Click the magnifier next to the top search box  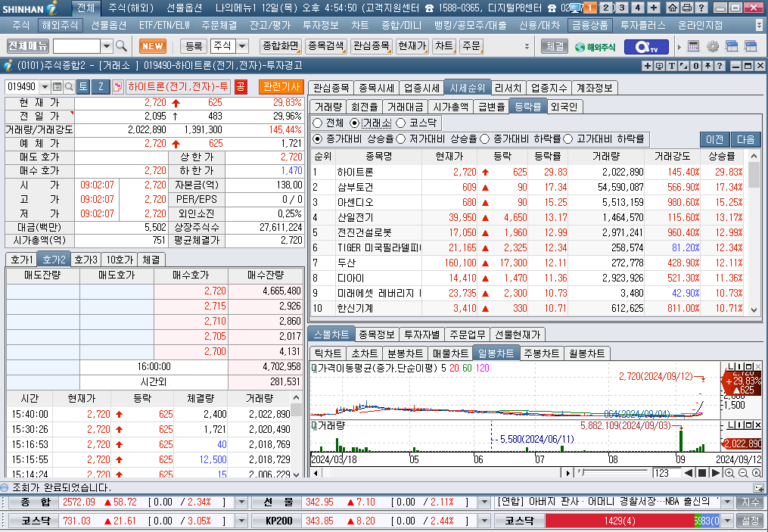121,46
